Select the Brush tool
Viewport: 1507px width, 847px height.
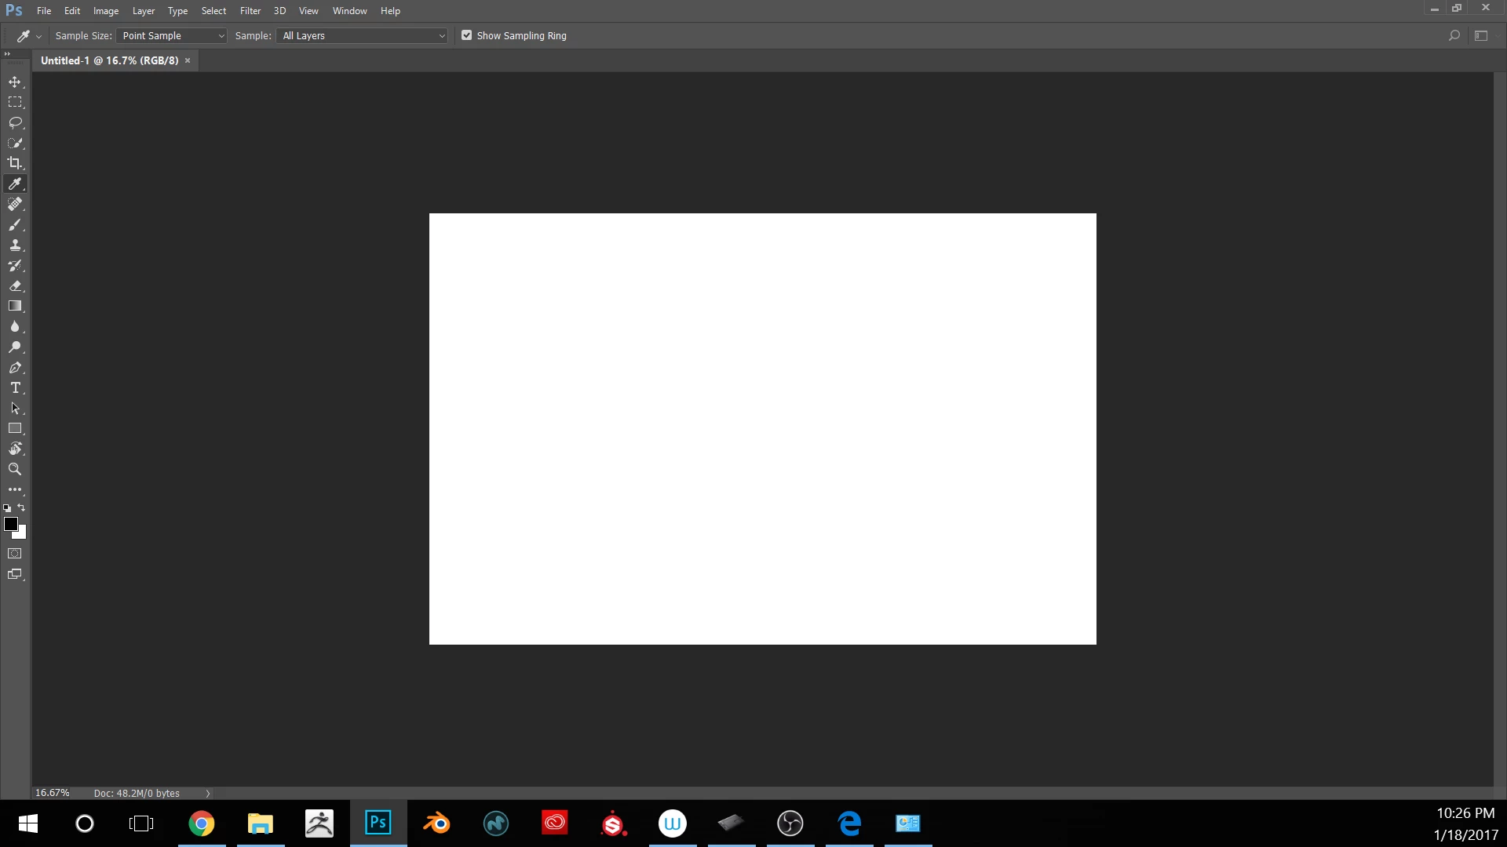tap(15, 225)
